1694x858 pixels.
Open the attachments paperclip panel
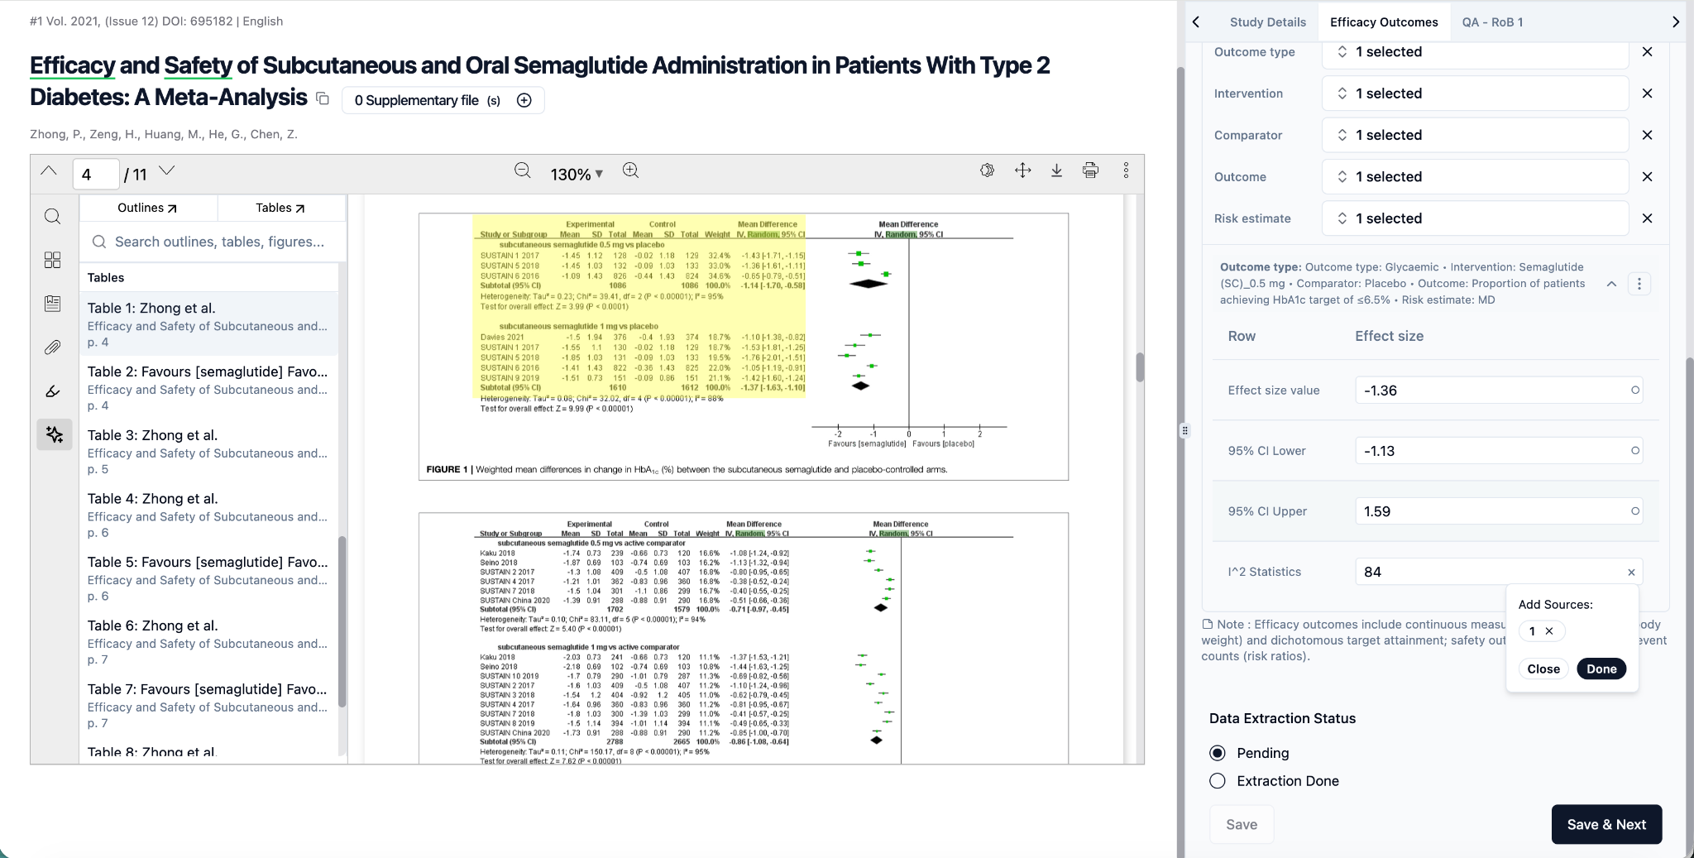tap(52, 348)
